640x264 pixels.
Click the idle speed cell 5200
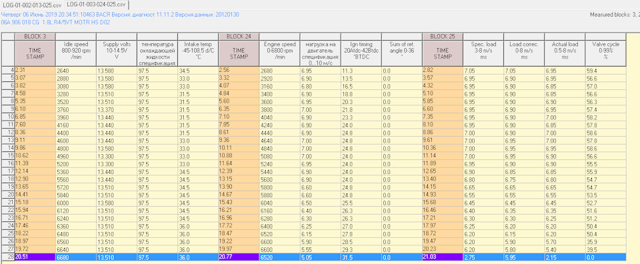pyautogui.click(x=75, y=163)
